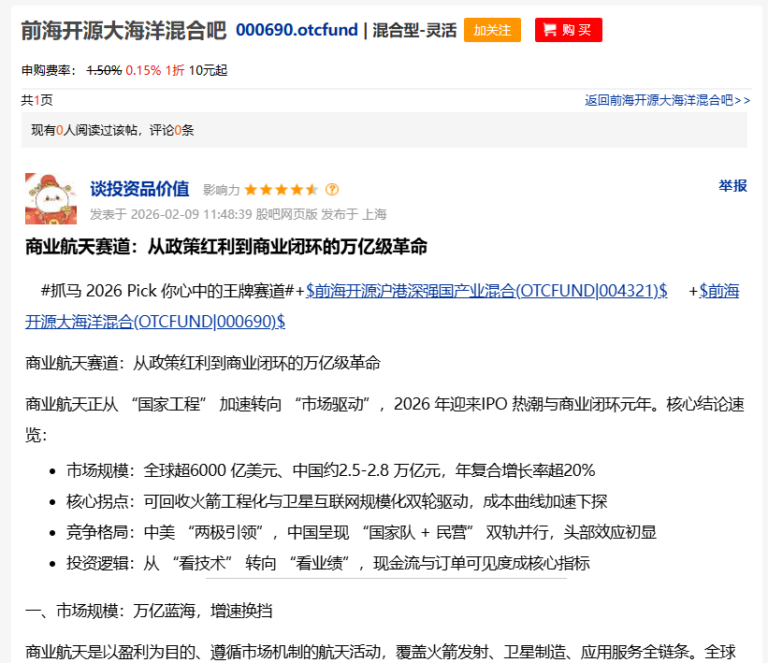
Task: Open 谈投资品价值 author profile
Action: point(139,189)
